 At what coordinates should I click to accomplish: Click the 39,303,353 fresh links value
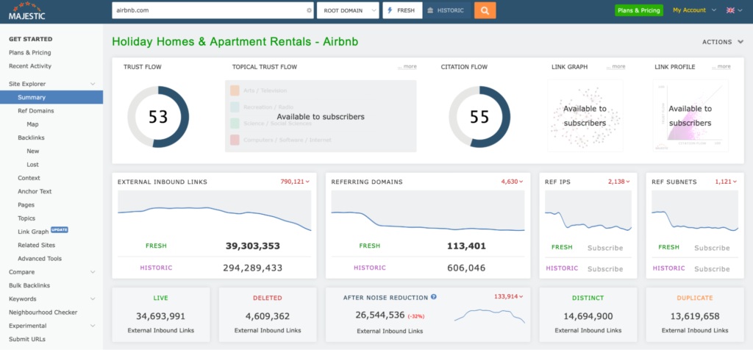pyautogui.click(x=253, y=246)
